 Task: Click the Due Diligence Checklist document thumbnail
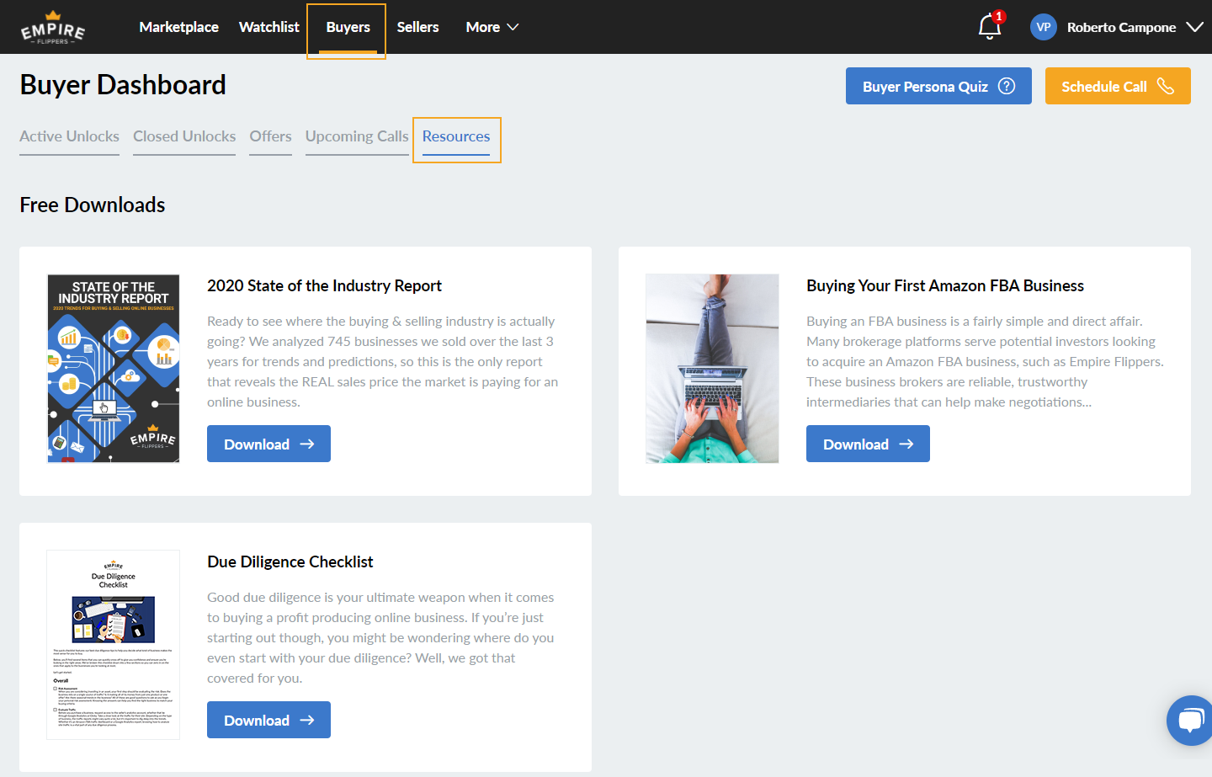114,645
